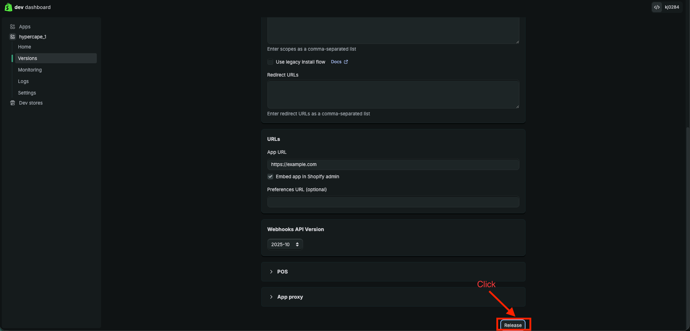
Task: Uncheck Embed app in Shopify admin
Action: (270, 176)
